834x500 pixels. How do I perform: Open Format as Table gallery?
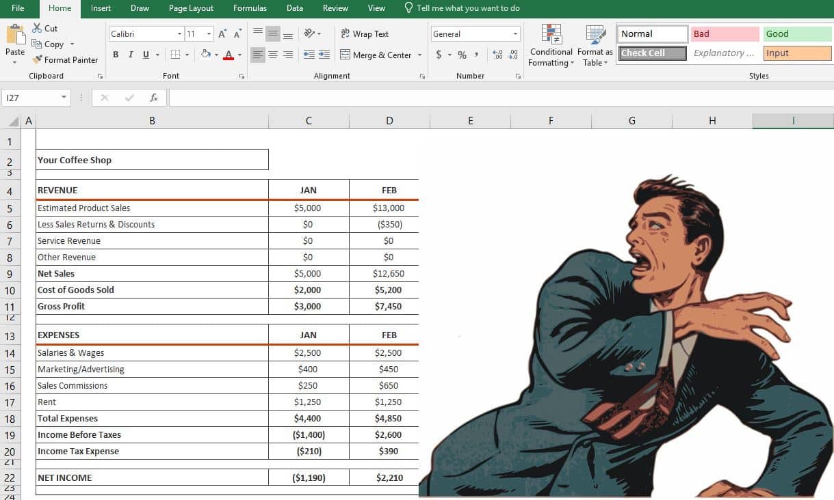pos(595,45)
